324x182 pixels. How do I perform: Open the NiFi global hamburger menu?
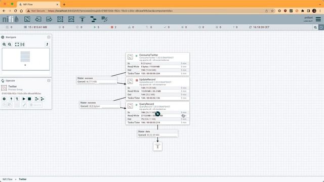318,19
